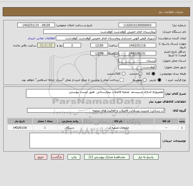Click the delivery city field کوهدشت
The height and width of the screenshot is (186, 193).
coord(137,67)
